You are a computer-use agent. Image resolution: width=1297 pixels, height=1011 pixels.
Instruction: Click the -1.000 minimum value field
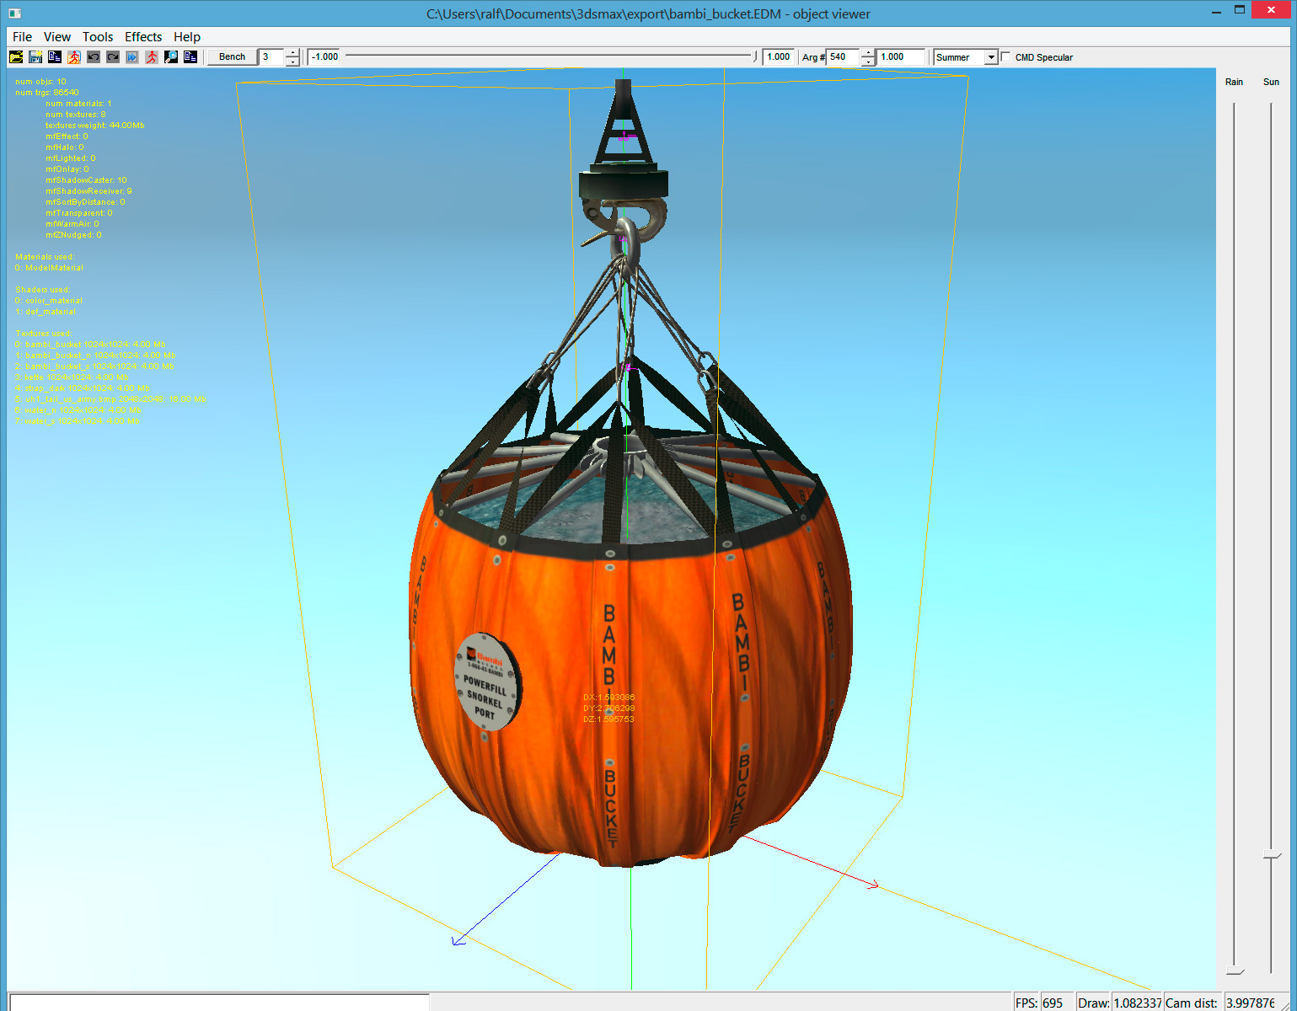pyautogui.click(x=324, y=57)
